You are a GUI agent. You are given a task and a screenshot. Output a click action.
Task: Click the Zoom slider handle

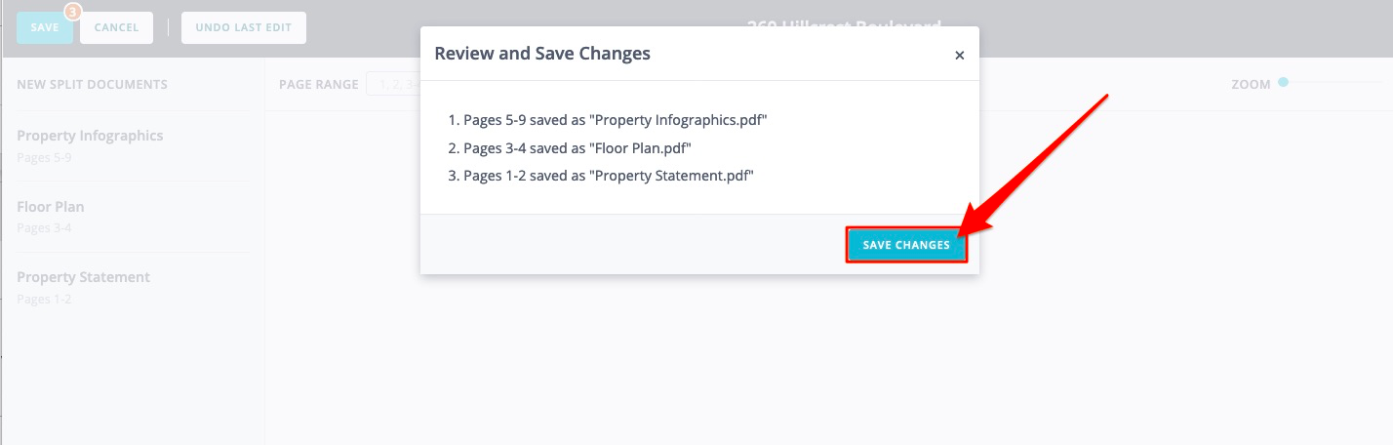coord(1284,83)
